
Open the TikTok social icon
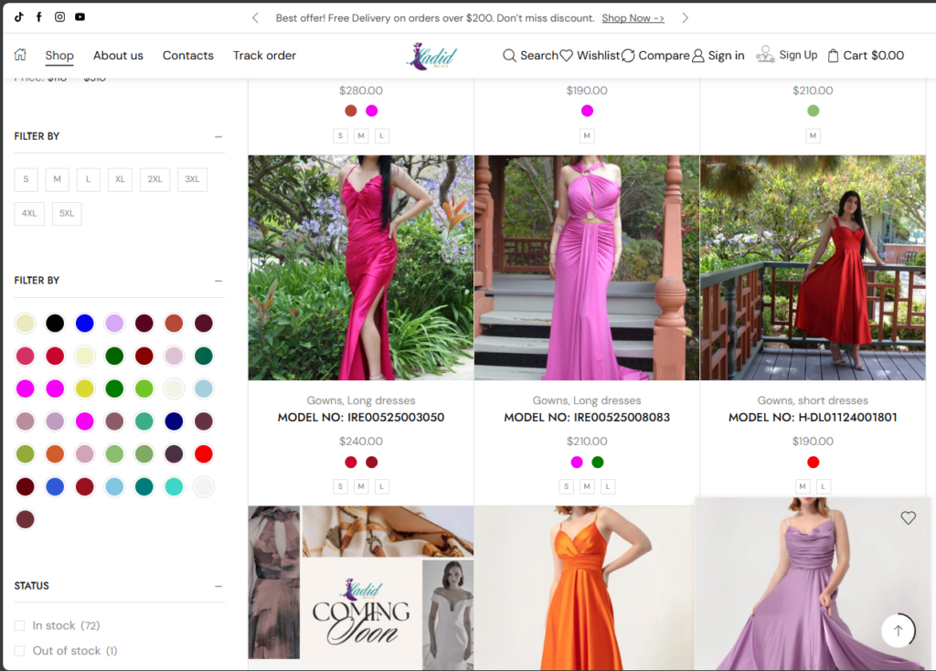[18, 17]
